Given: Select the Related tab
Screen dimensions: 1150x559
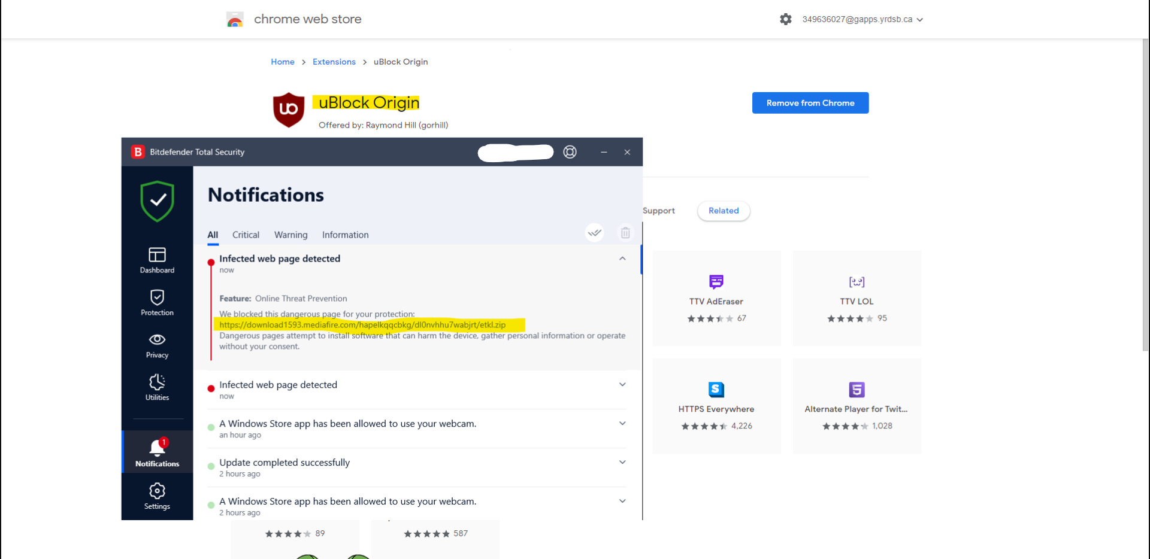Looking at the screenshot, I should pos(724,211).
